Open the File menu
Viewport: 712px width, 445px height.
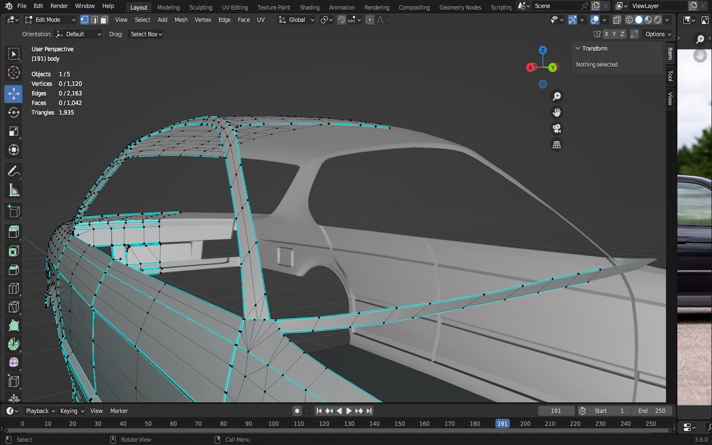(22, 6)
